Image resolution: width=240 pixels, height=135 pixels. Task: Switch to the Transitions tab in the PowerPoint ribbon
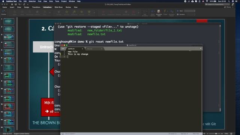pos(36,7)
